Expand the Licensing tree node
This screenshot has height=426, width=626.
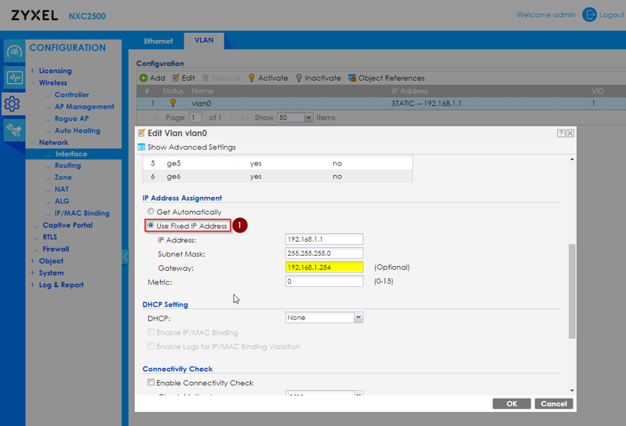pos(32,71)
